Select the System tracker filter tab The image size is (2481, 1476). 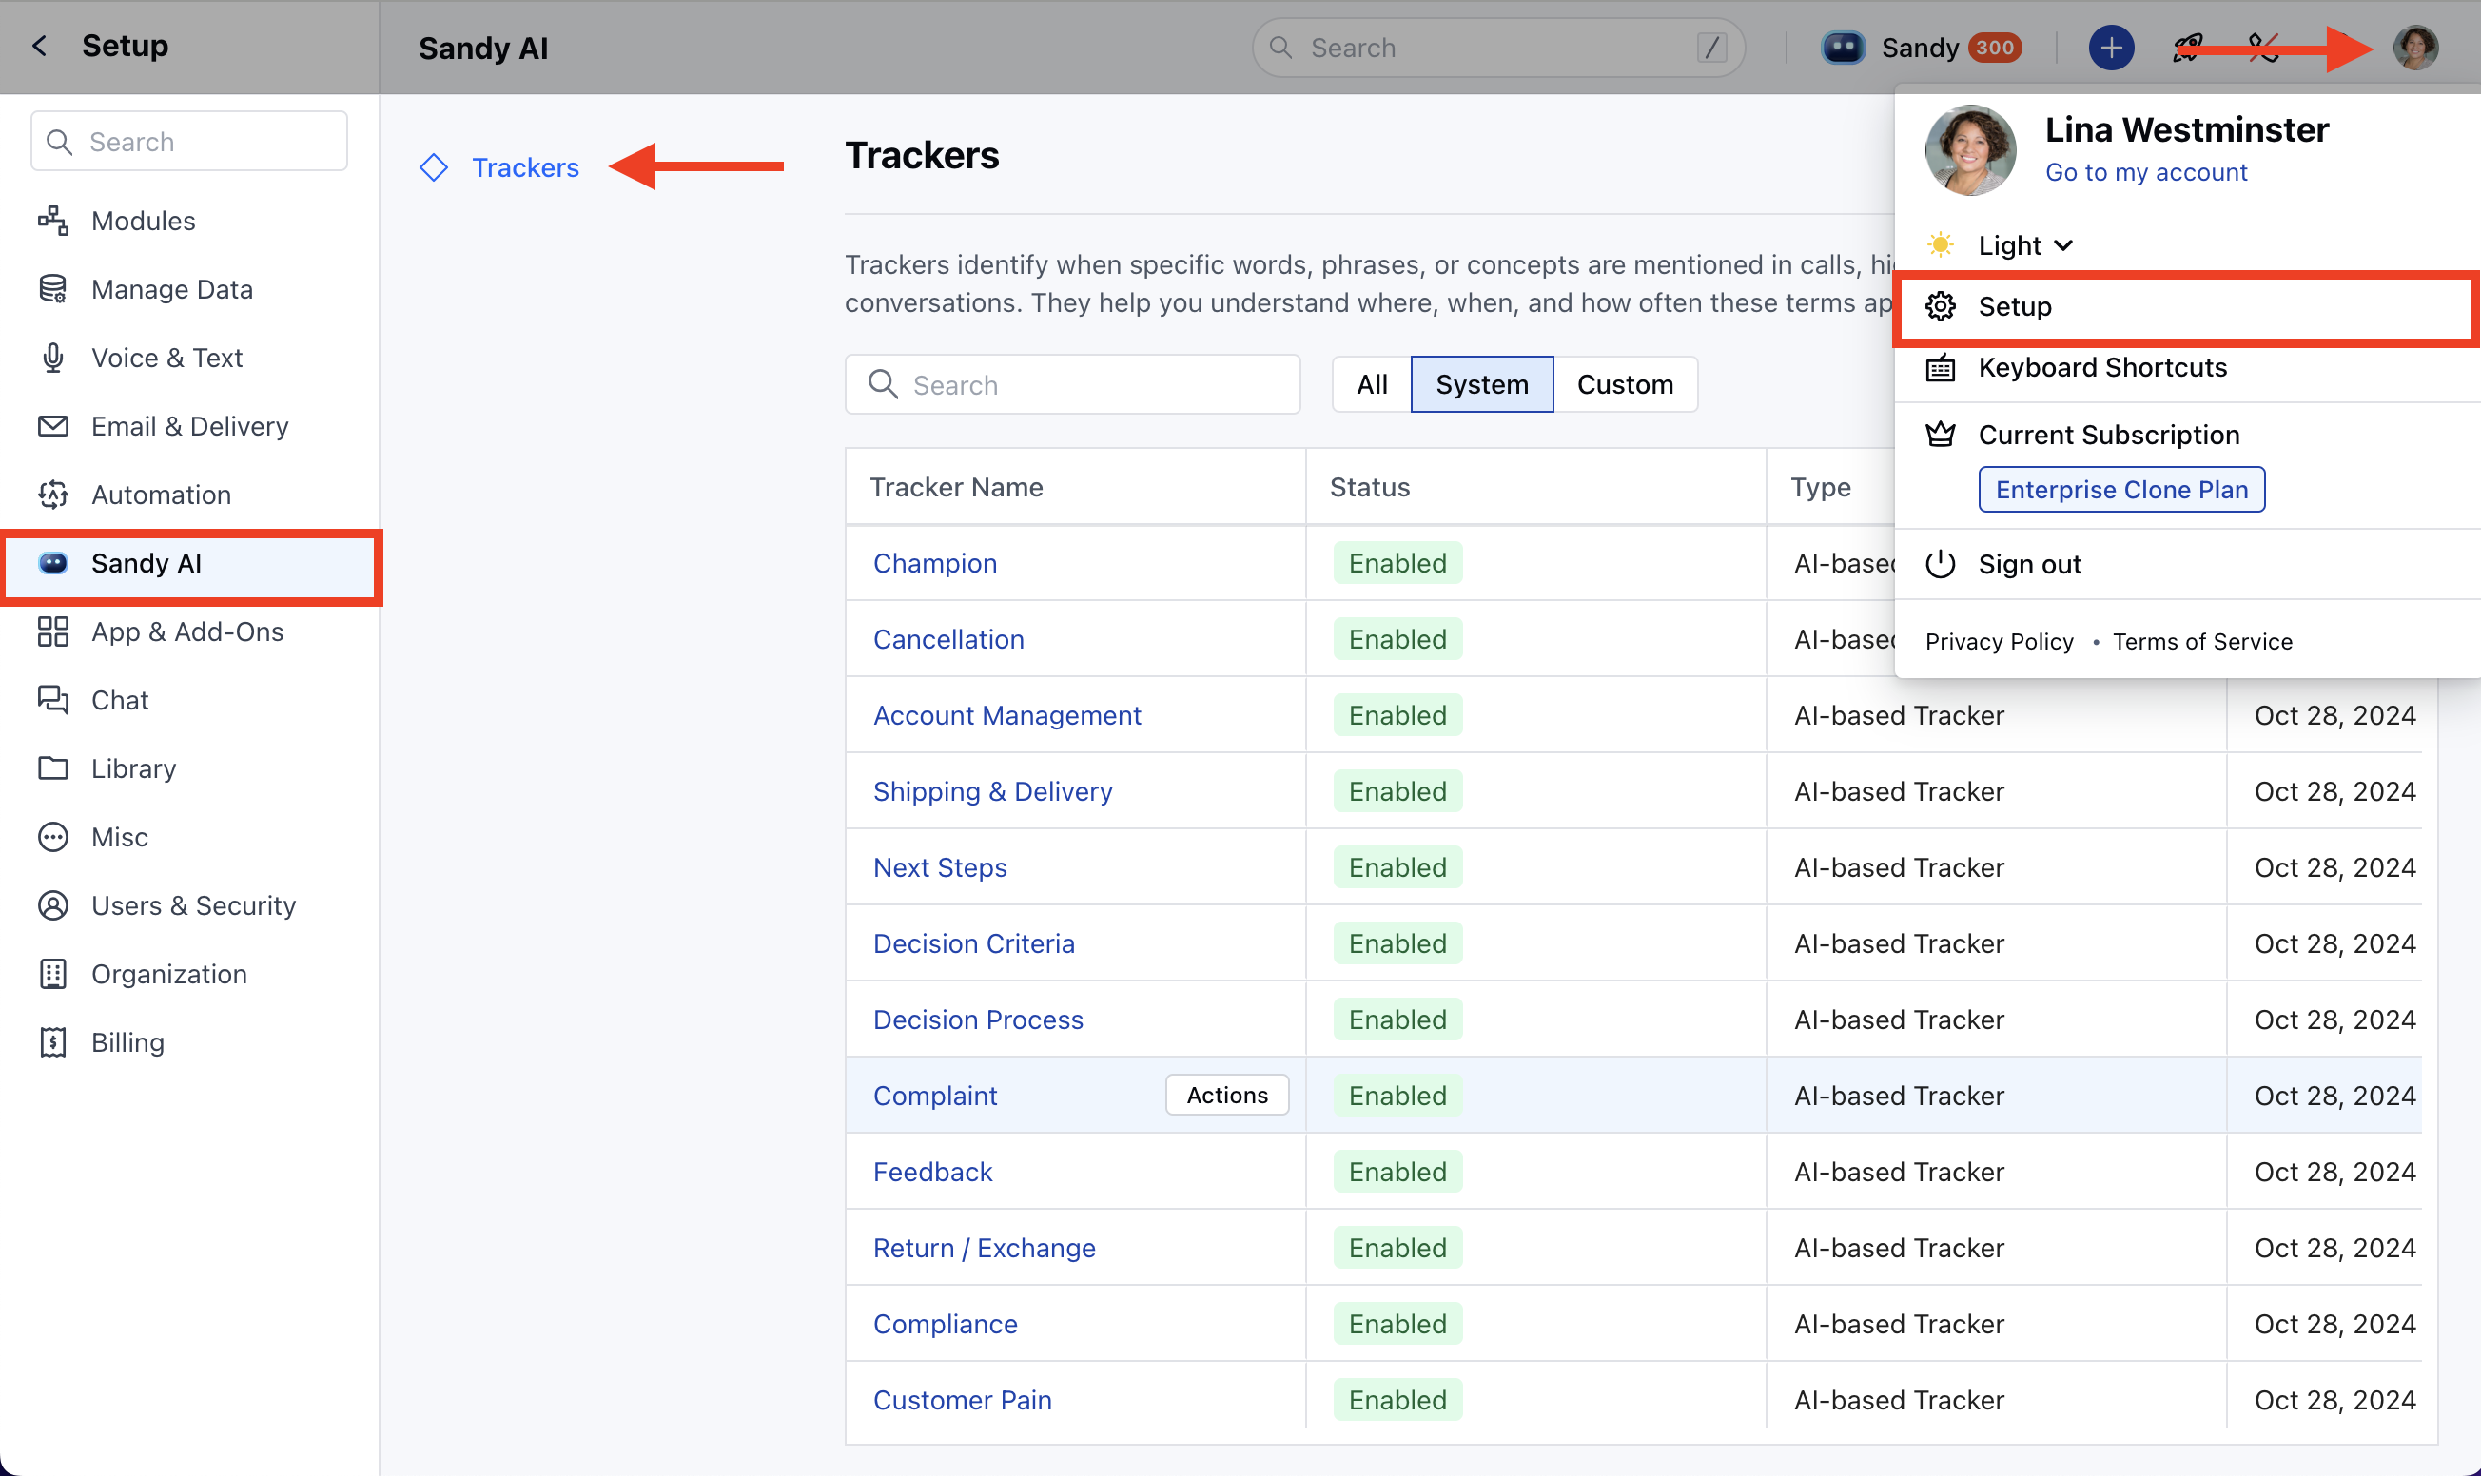[x=1481, y=385]
